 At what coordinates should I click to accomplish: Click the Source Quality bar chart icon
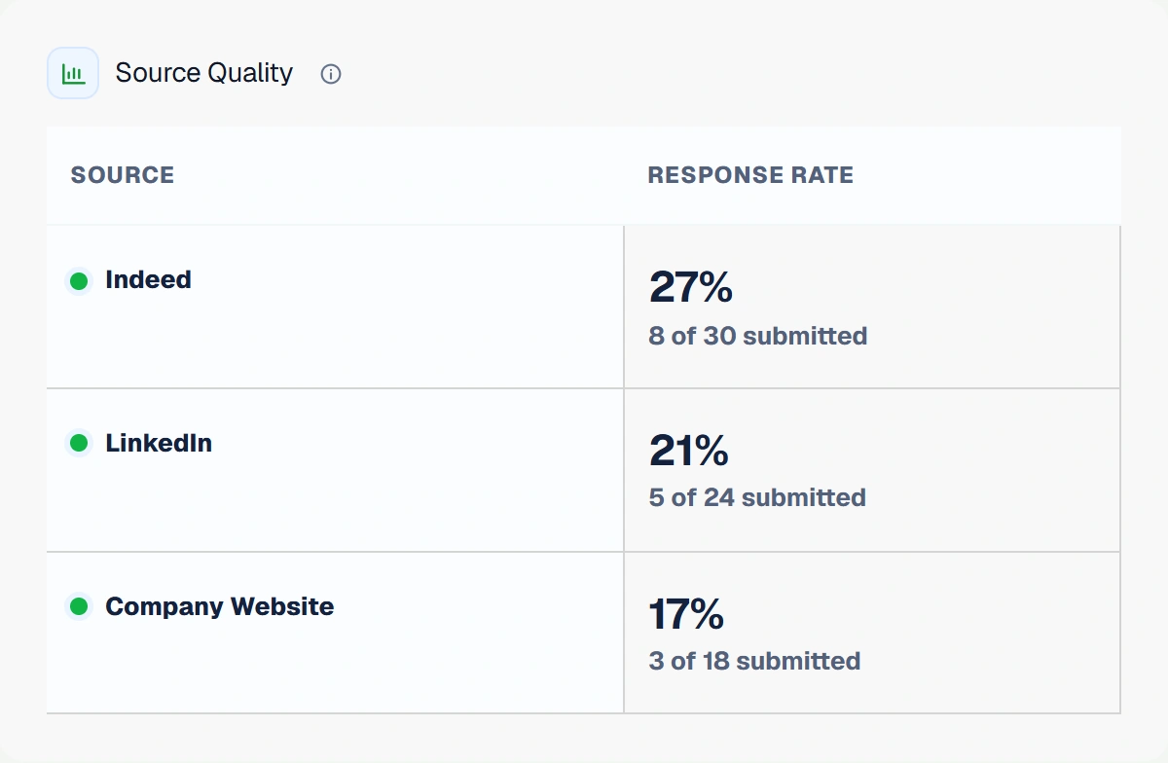click(73, 73)
